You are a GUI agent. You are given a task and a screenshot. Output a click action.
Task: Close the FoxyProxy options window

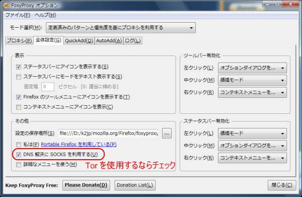(x=291, y=4)
